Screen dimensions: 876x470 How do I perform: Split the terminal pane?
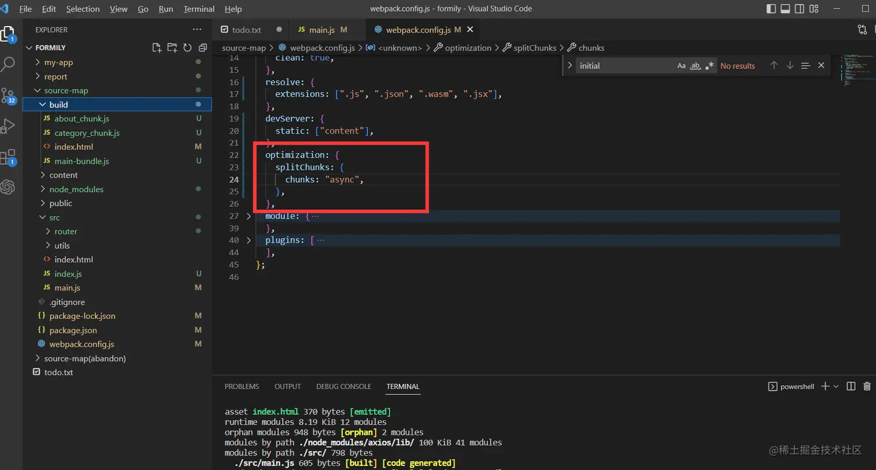pos(851,386)
